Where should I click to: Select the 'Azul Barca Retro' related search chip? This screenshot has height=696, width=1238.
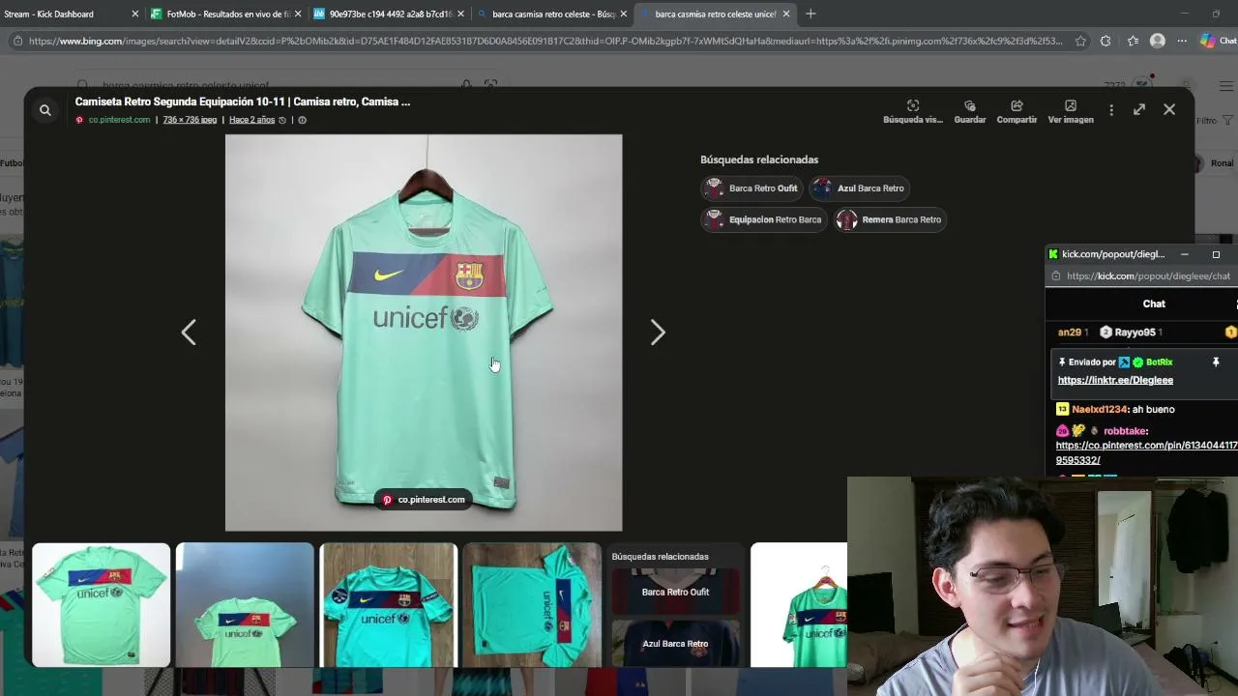pyautogui.click(x=859, y=188)
